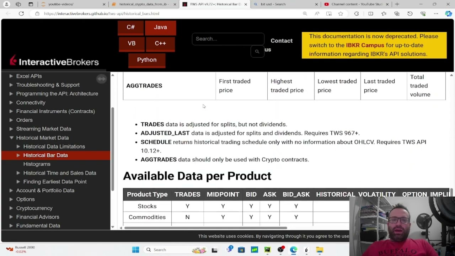Select the VB language button
The height and width of the screenshot is (256, 455).
(132, 43)
